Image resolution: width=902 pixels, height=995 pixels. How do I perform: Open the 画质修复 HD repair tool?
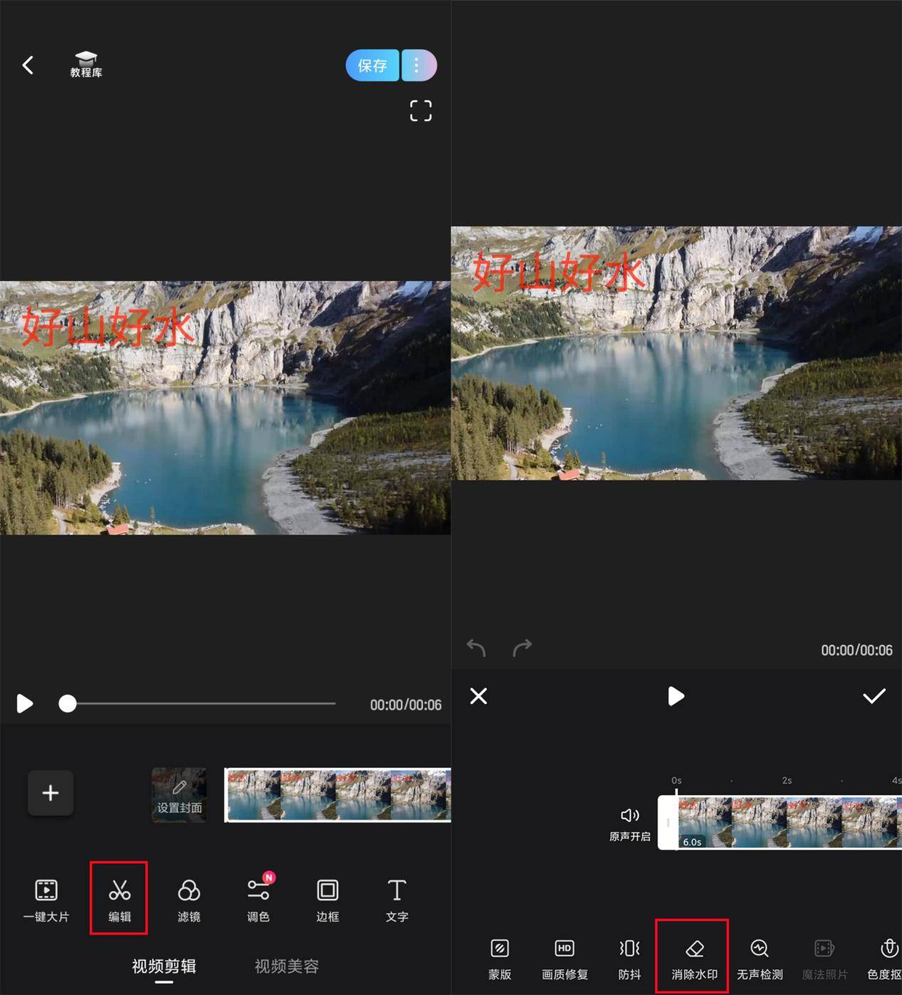[x=565, y=957]
